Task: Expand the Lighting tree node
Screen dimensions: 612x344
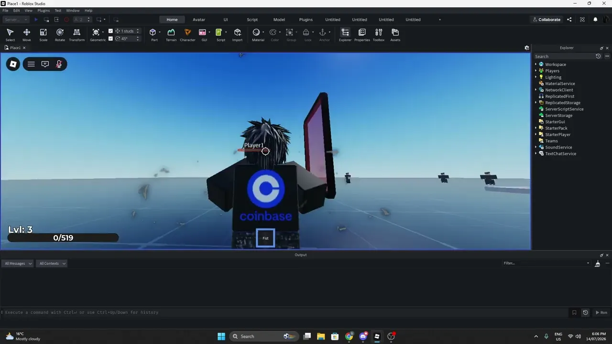Action: [x=535, y=77]
